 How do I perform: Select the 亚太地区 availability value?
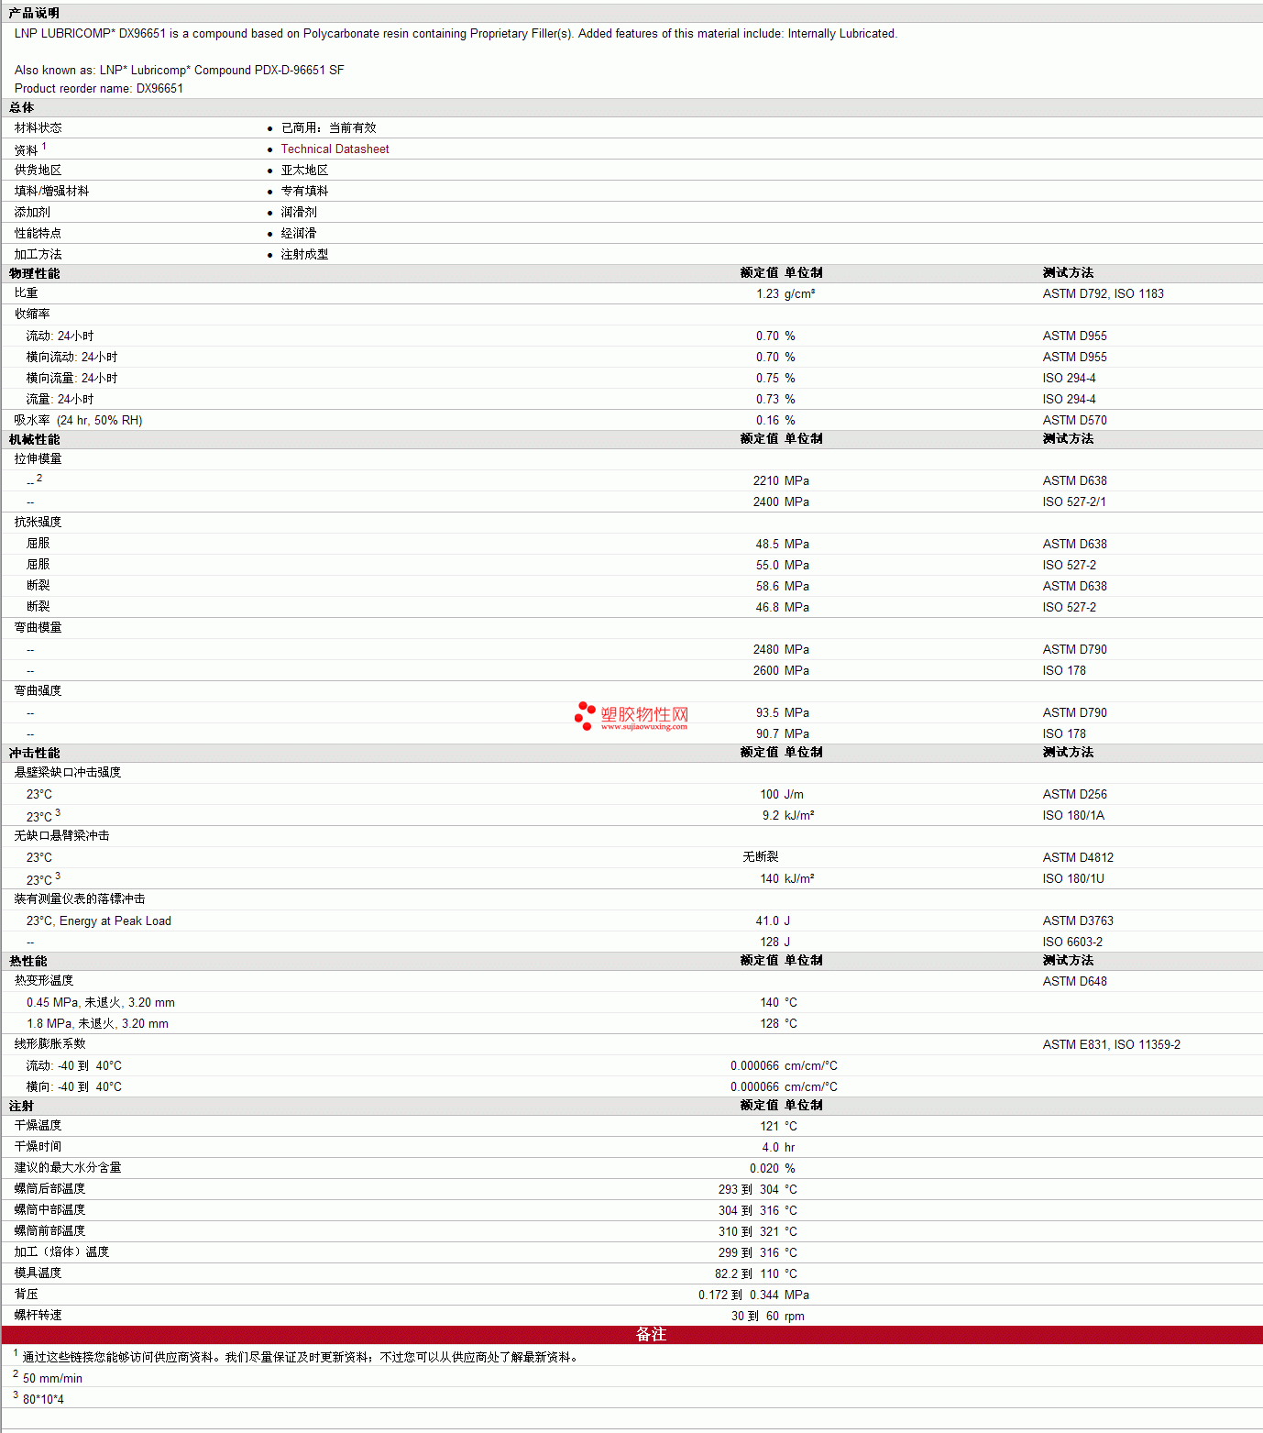click(x=304, y=171)
